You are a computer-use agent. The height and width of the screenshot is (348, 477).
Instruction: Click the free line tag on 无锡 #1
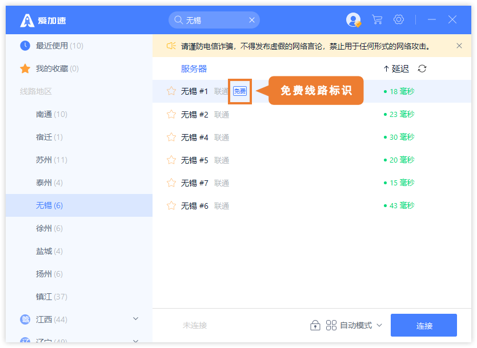click(240, 91)
